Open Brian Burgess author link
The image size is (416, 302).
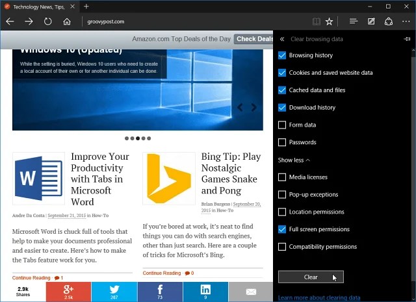point(215,204)
